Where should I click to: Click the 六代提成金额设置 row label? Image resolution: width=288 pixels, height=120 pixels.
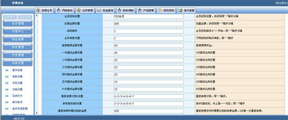coord(72,89)
